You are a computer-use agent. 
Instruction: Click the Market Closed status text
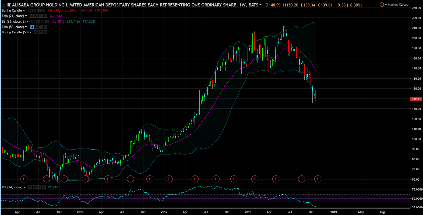398,5
